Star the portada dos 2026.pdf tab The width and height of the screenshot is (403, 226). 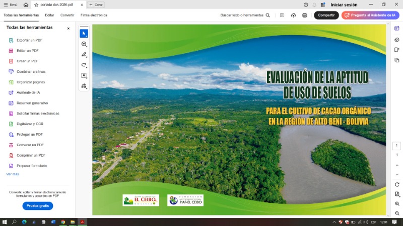click(36, 5)
